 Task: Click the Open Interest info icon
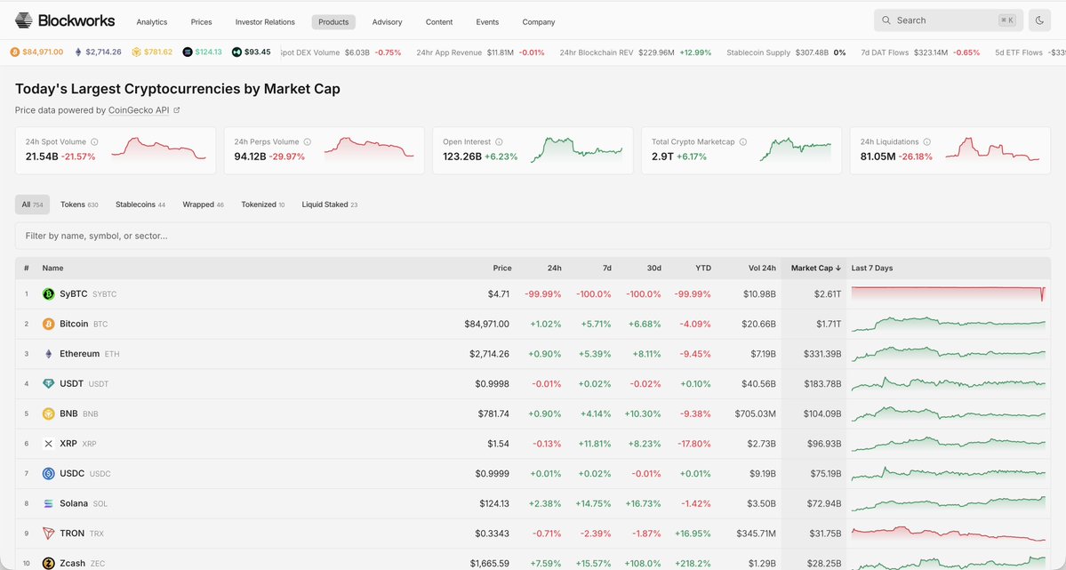499,142
